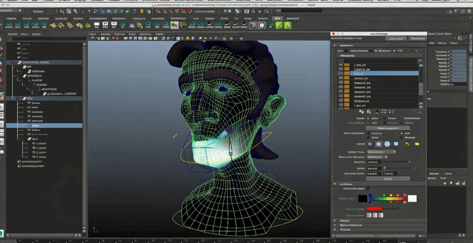
Task: Open the wide dropdown below the brush icons
Action: tap(381, 151)
